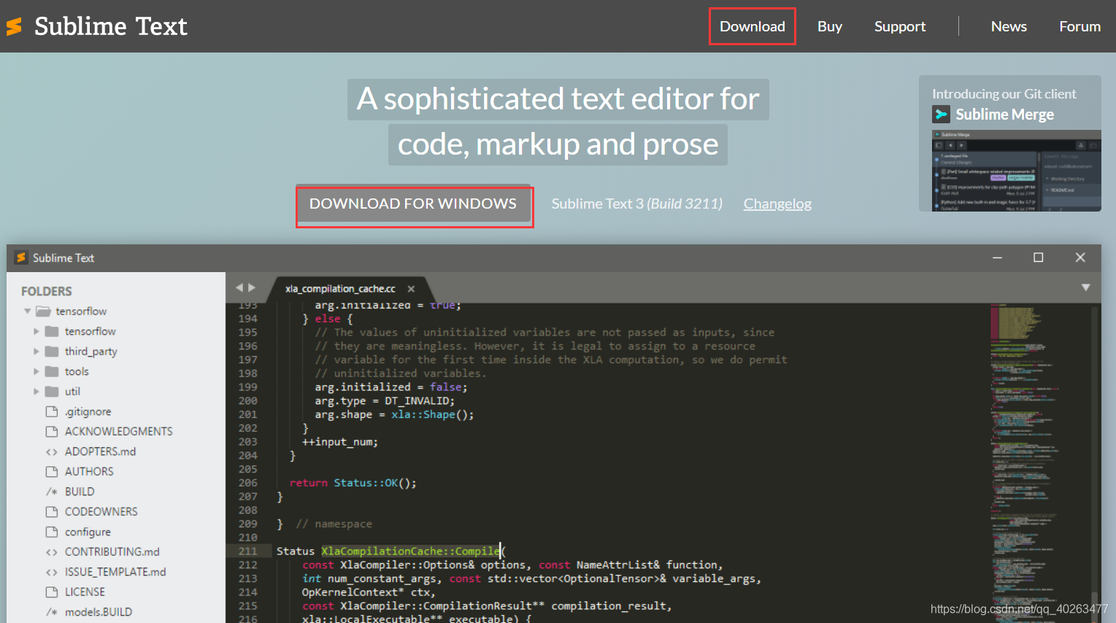Open ISSUE_TEMPLATE.md in the sidebar
1116x623 pixels.
(115, 572)
